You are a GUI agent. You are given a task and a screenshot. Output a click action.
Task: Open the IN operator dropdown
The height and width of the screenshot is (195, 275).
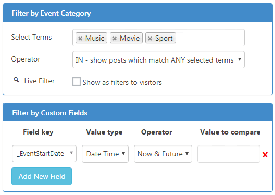[158, 59]
